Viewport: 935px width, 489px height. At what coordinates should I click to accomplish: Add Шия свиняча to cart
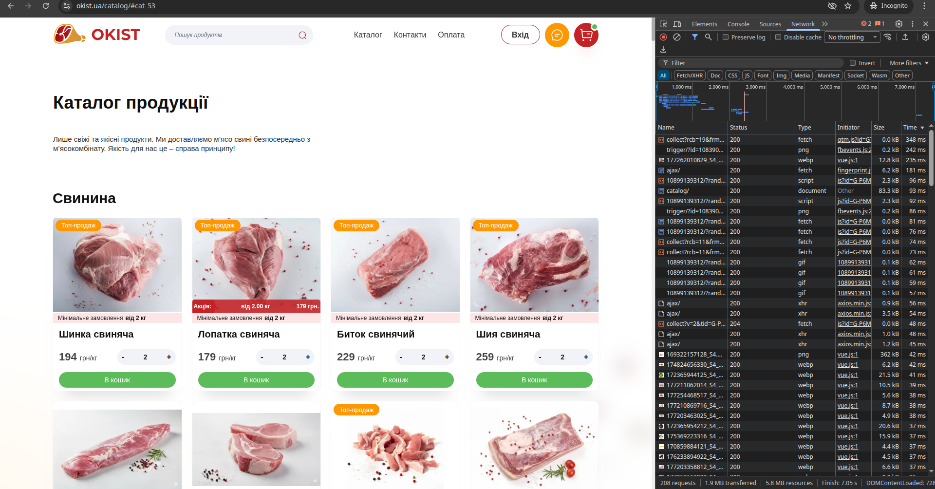pos(534,380)
